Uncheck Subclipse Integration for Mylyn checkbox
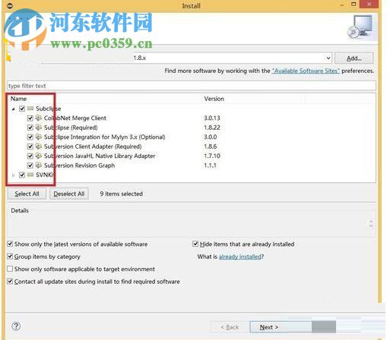This screenshot has width=387, height=340. coord(30,137)
